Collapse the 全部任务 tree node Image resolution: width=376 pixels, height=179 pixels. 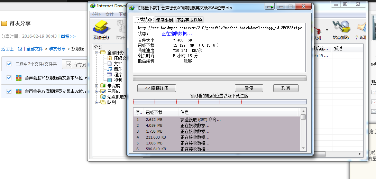point(97,53)
